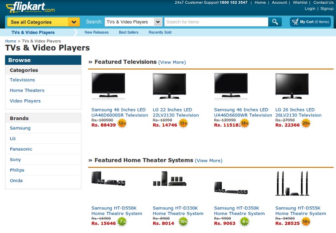Open the Contact Us page

(323, 3)
